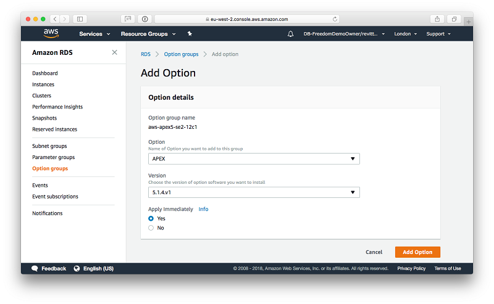The width and height of the screenshot is (494, 304).
Task: Show all tabs icon in Safari
Action: [x=454, y=19]
